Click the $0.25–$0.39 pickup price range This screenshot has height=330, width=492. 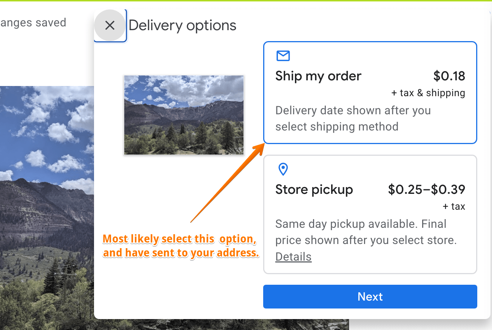427,189
